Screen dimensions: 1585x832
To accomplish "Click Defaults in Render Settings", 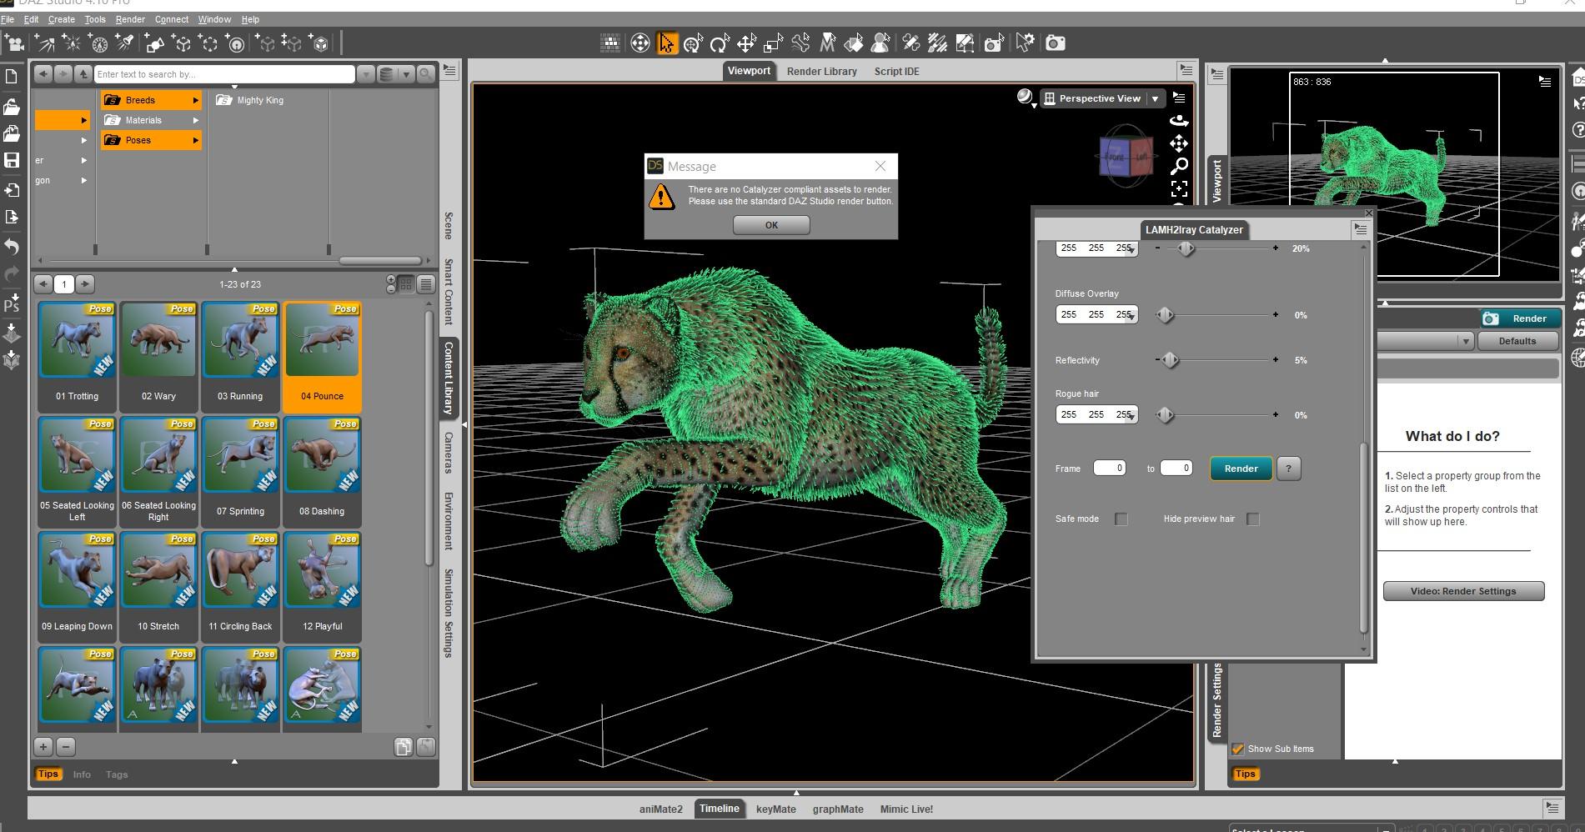I will (1517, 341).
